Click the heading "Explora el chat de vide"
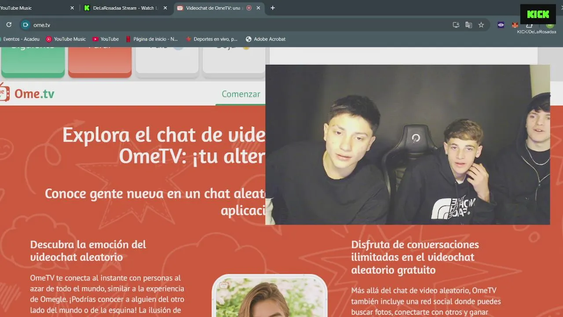Screen dimensions: 563x317 tap(164, 135)
